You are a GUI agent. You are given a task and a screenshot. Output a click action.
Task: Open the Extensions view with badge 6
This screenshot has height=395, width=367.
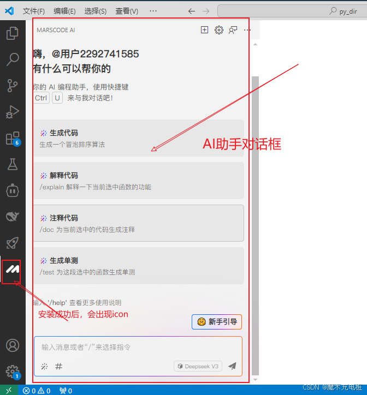coord(13,139)
